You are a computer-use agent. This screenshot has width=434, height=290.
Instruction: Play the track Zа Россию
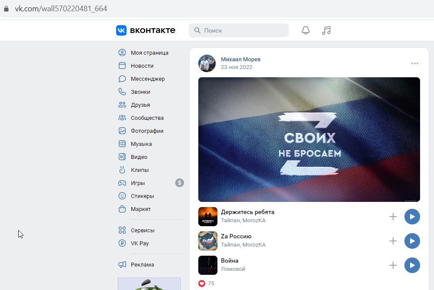pos(412,241)
